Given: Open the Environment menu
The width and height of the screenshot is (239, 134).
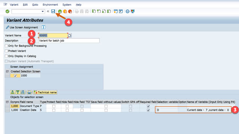Looking at the screenshot, I should (x=50, y=5).
